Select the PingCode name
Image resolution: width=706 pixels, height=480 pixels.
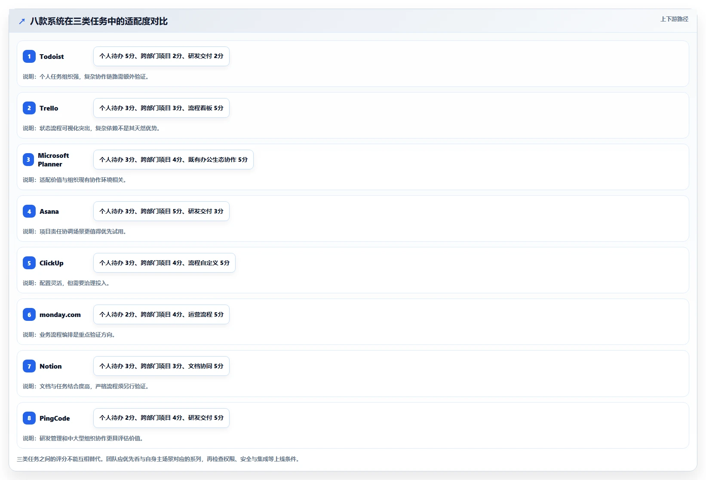coord(55,418)
